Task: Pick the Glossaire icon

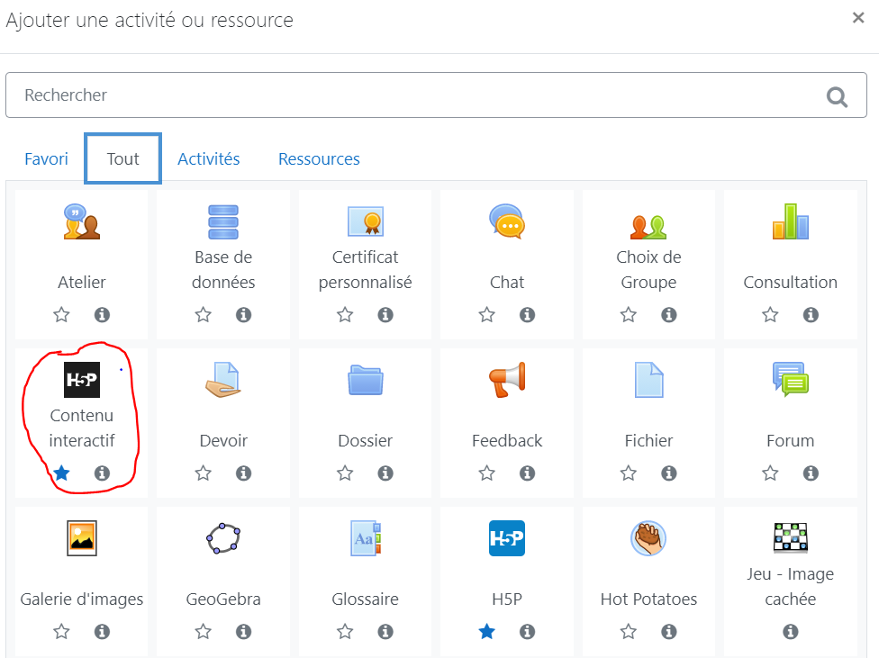Action: coord(366,538)
